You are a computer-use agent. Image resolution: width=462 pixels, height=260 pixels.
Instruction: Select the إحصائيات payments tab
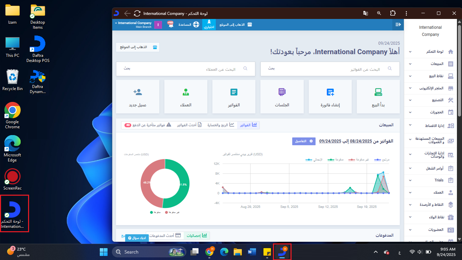pos(197,235)
